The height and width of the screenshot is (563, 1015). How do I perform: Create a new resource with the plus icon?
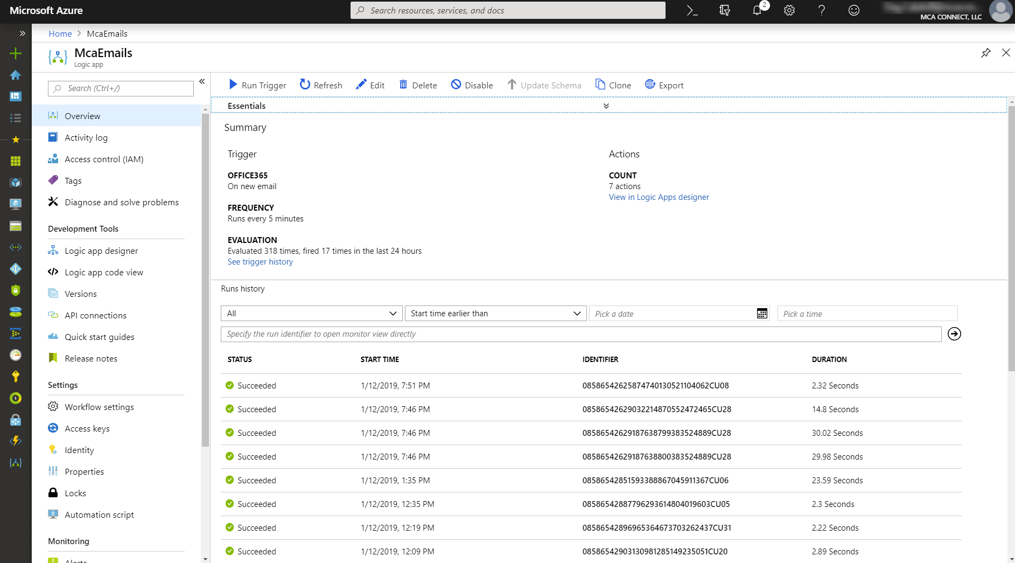click(16, 53)
